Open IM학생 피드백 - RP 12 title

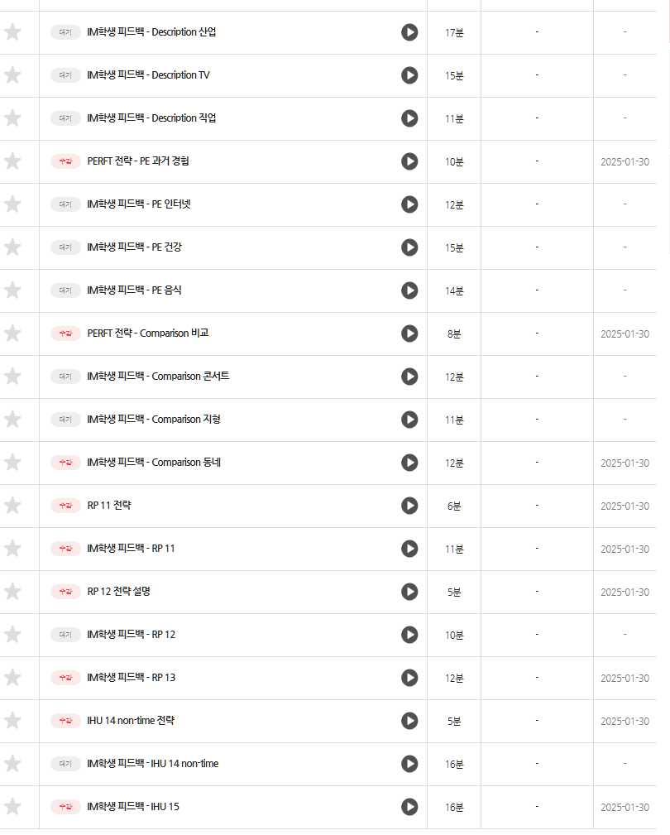[x=131, y=634]
